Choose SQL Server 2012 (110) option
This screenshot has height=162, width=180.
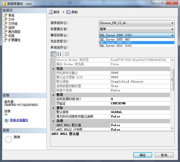pyautogui.click(x=137, y=46)
